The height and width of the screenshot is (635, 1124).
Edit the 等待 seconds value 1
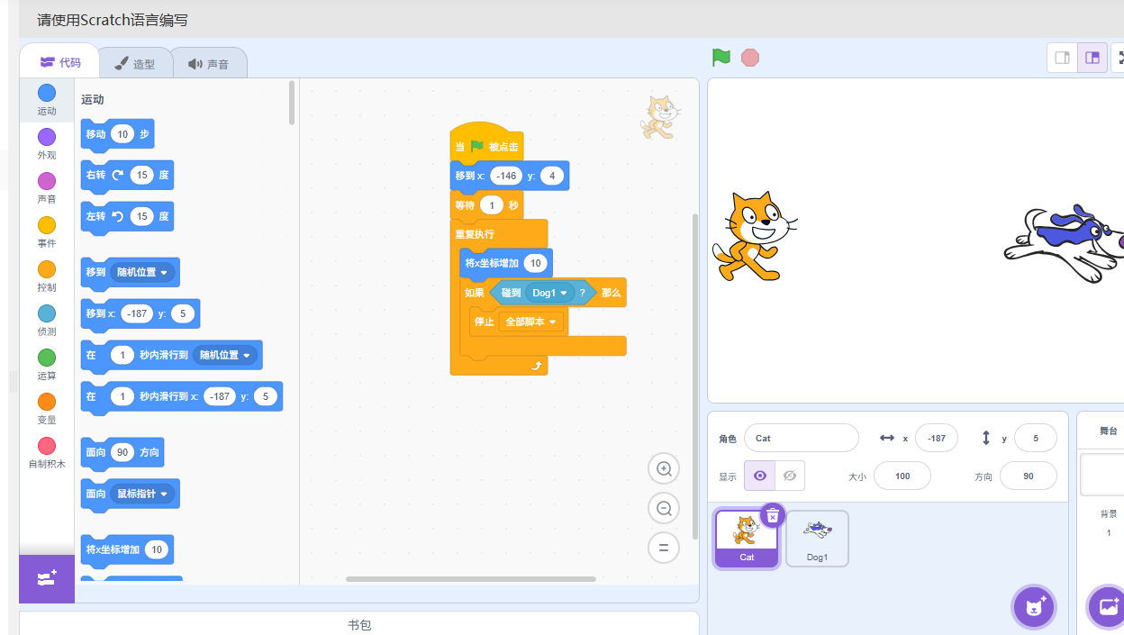pos(491,205)
